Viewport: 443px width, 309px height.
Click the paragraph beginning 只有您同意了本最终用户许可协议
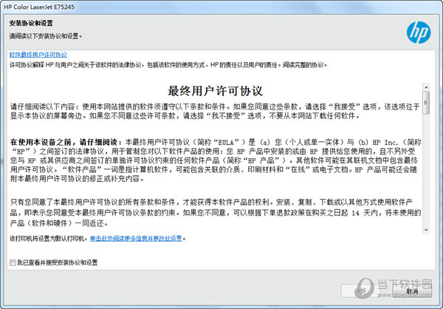(x=216, y=212)
